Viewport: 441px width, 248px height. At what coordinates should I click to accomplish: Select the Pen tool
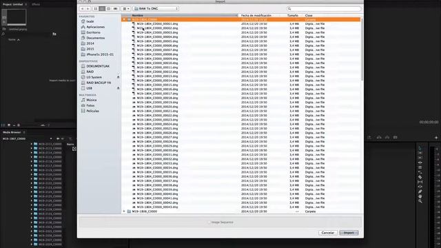tap(420, 192)
